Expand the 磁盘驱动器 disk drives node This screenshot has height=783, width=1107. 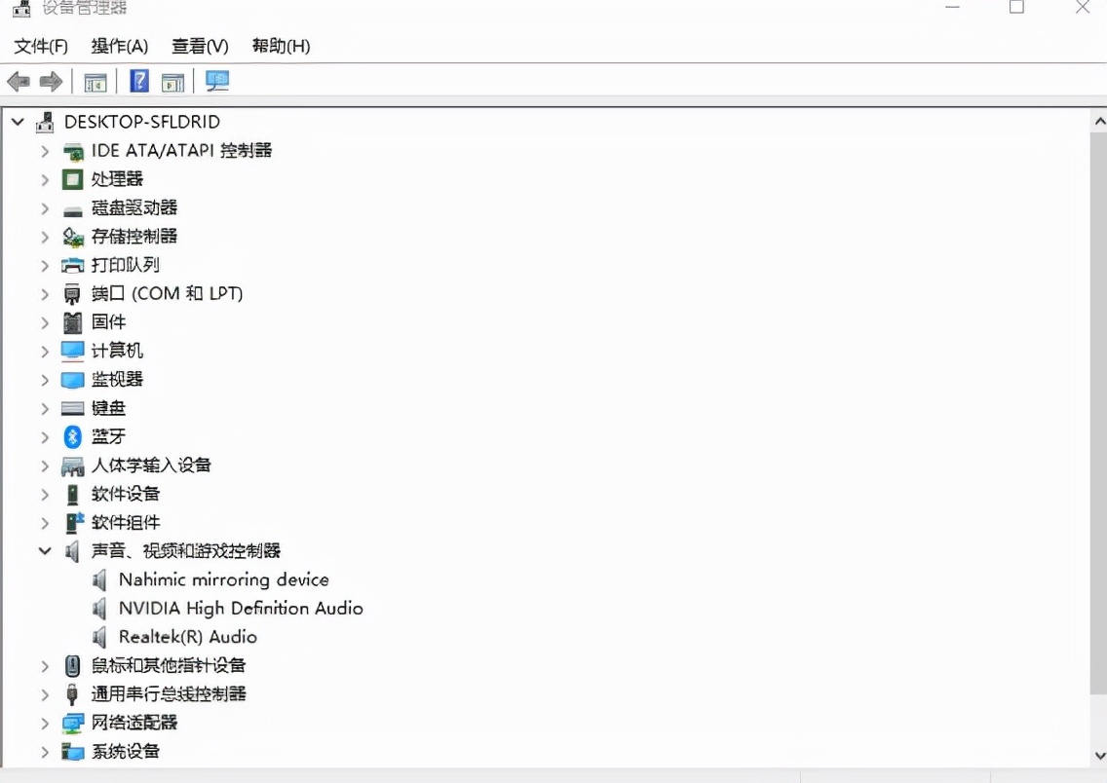pyautogui.click(x=45, y=207)
